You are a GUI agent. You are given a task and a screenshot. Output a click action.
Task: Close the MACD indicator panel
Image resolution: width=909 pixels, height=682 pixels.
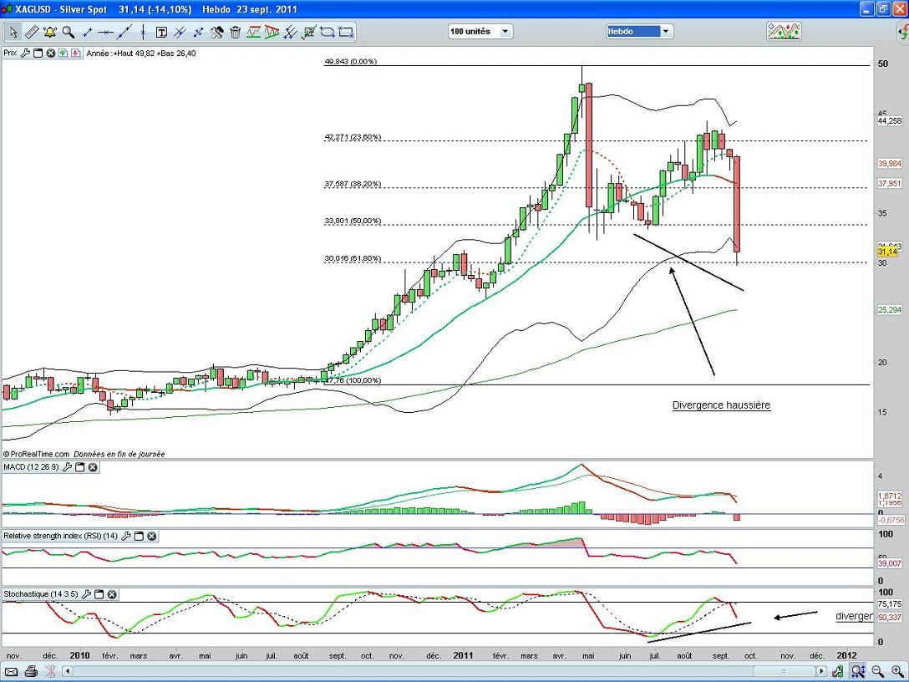[93, 468]
